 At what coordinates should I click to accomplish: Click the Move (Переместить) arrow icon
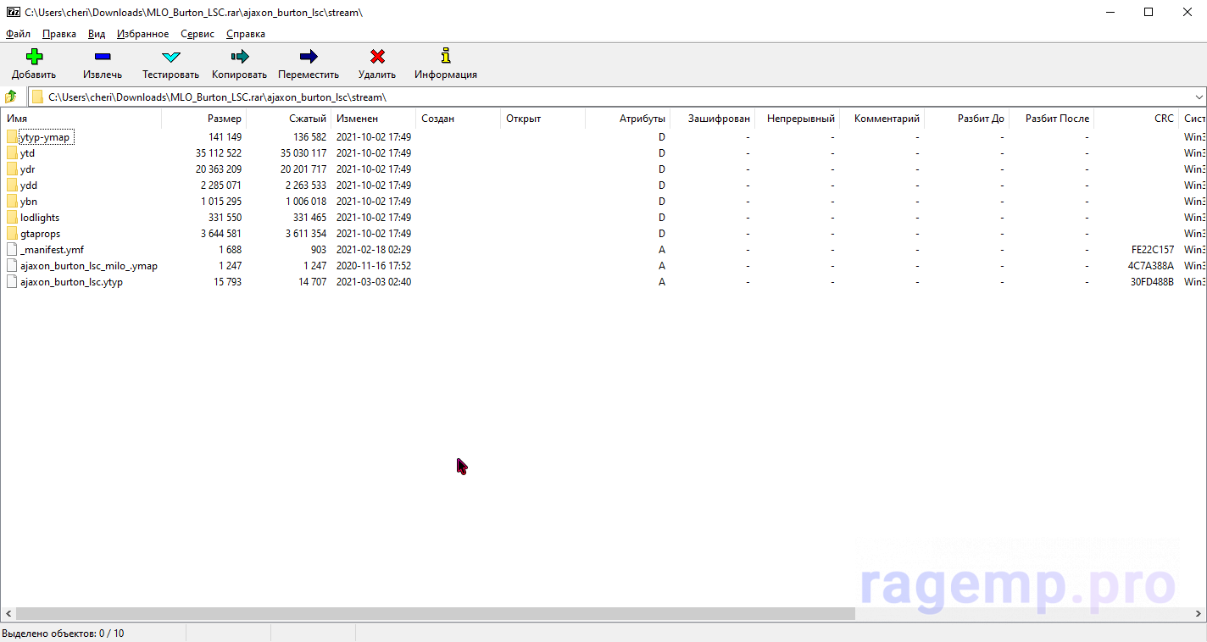309,57
